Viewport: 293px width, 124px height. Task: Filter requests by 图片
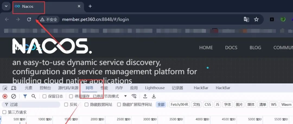(239, 105)
